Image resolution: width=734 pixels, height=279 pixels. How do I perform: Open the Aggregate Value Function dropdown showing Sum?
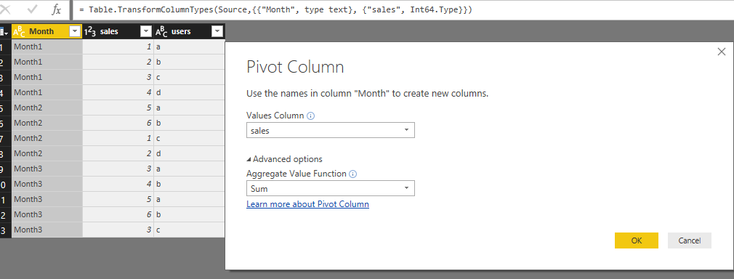pyautogui.click(x=331, y=189)
